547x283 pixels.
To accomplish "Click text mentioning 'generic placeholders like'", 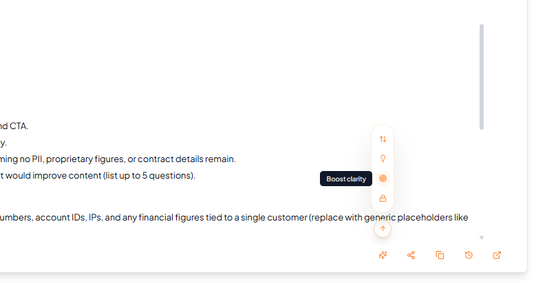I will point(427,218).
